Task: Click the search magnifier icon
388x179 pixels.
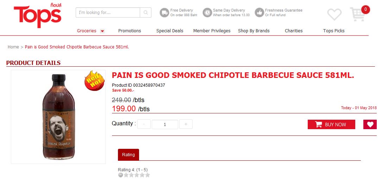Action: (x=146, y=12)
